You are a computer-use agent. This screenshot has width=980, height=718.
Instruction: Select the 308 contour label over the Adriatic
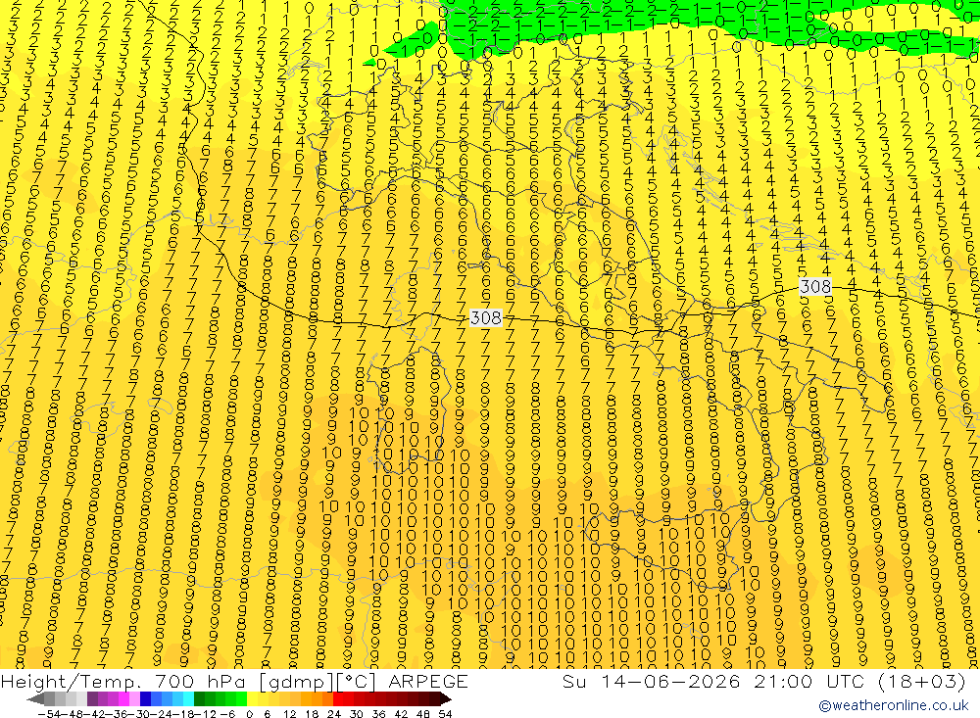(815, 287)
